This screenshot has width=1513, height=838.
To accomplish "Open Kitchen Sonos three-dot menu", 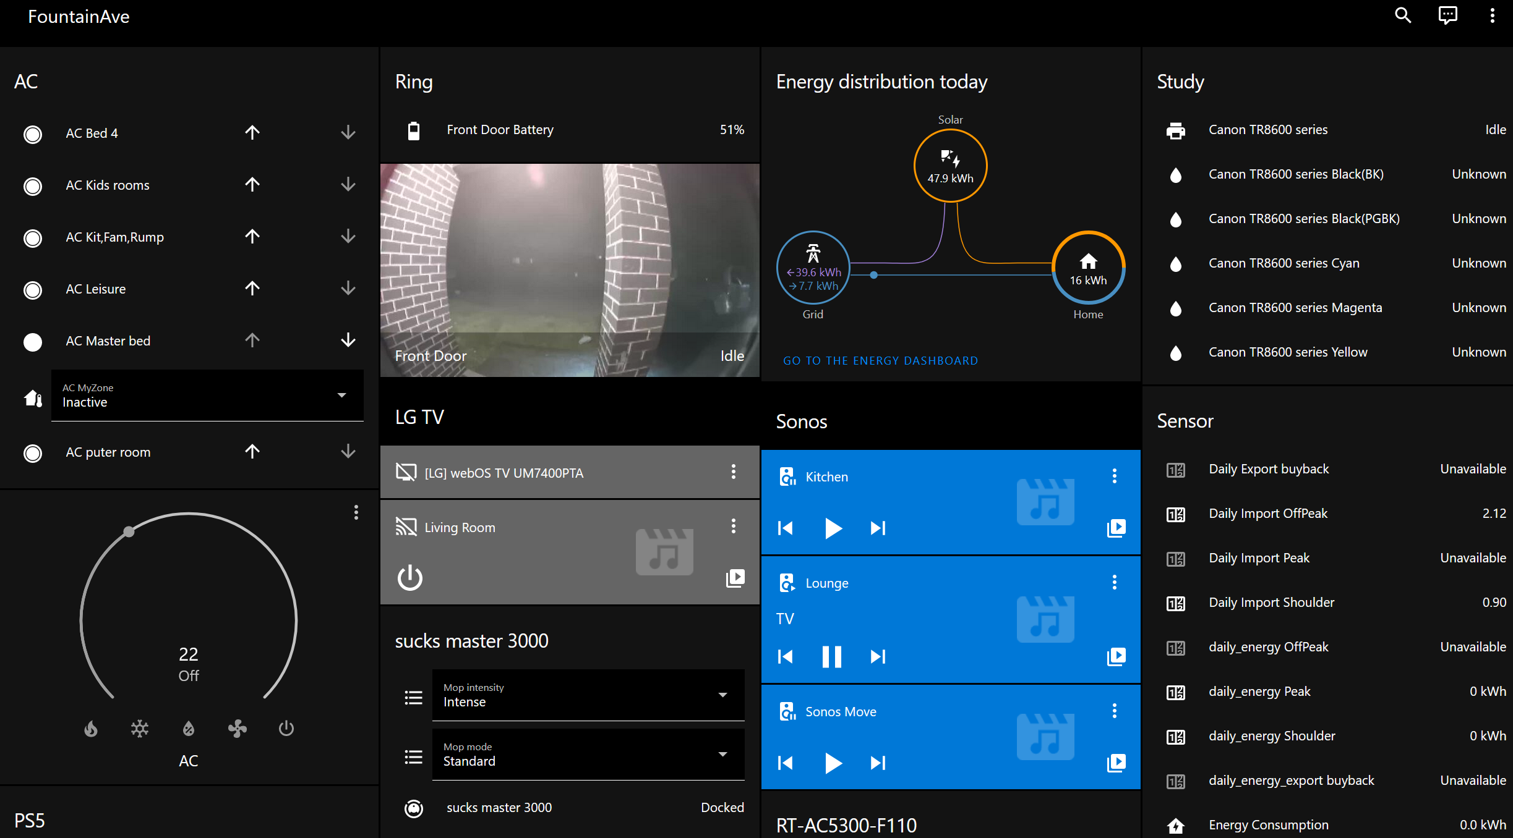I will click(1114, 476).
